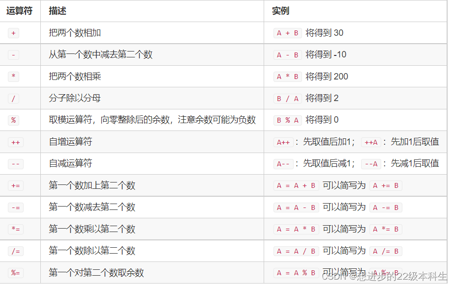This screenshot has width=455, height=286.
Task: Click the description '第一个数加上第二个数'
Action: click(x=92, y=185)
